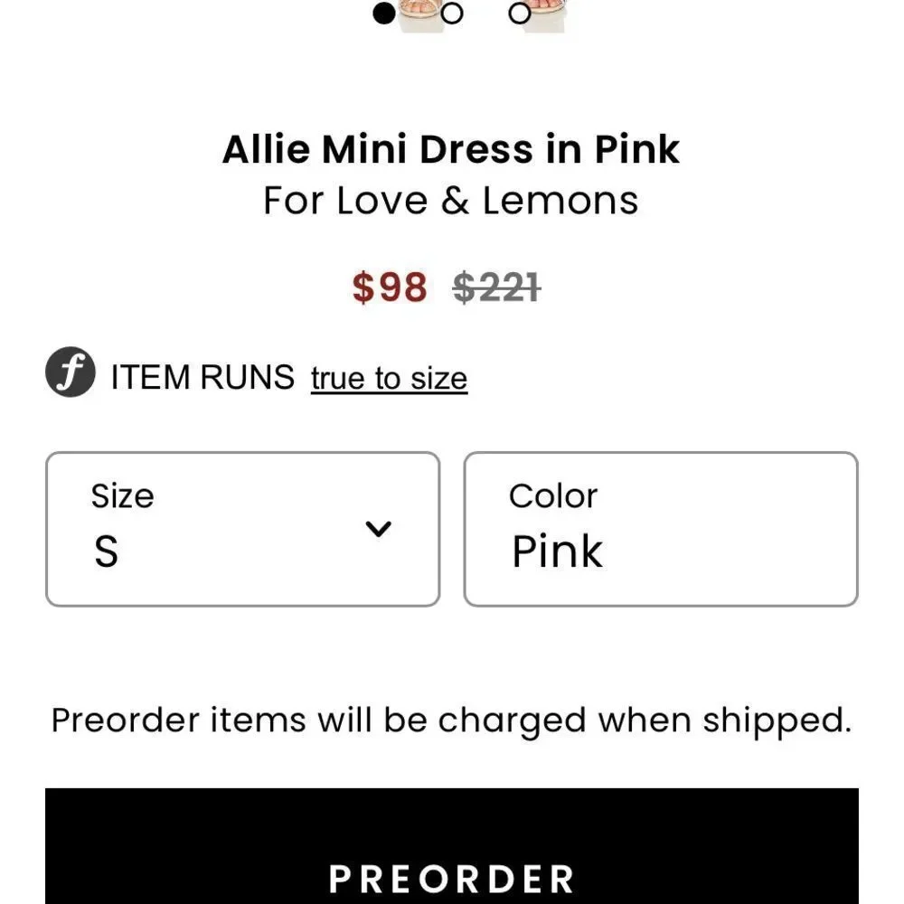
Task: Click the sale price $98
Action: (391, 288)
